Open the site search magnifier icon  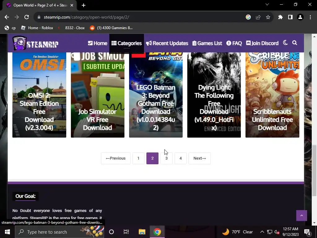[x=295, y=43]
